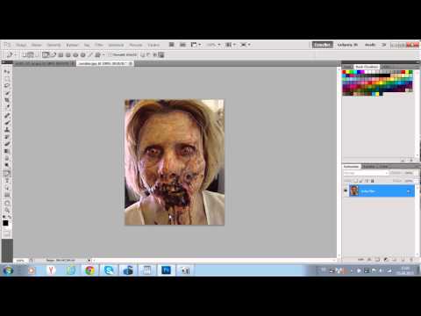Select the Crop tool
The height and width of the screenshot is (316, 421).
(x=6, y=100)
